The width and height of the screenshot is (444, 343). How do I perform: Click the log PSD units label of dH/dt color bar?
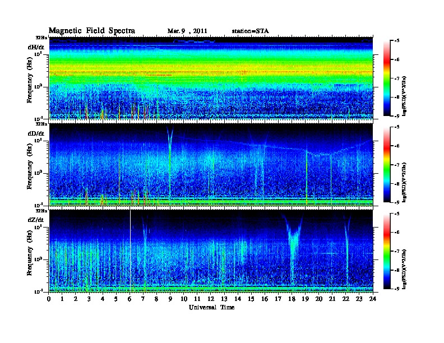(x=404, y=96)
